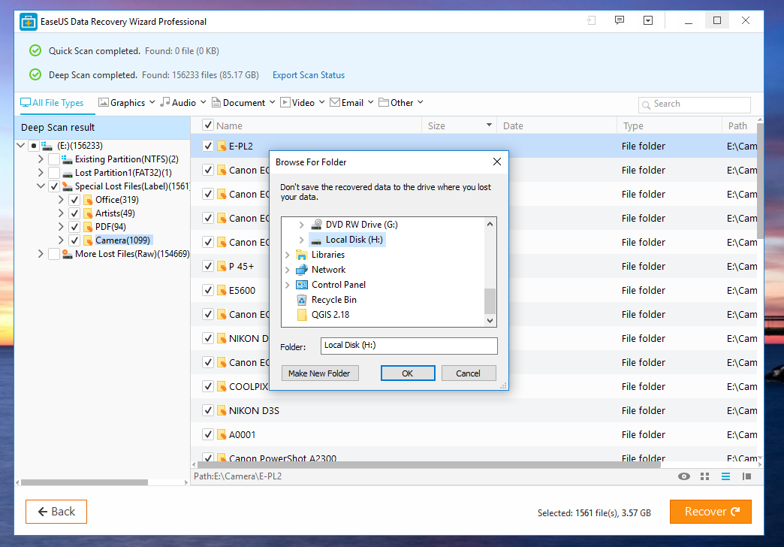Sort by the Path column header
Screen dimensions: 784x547
click(740, 125)
